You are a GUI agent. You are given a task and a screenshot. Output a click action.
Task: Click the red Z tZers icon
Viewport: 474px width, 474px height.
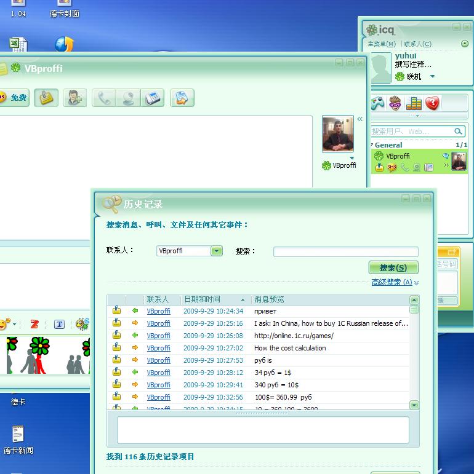34,324
